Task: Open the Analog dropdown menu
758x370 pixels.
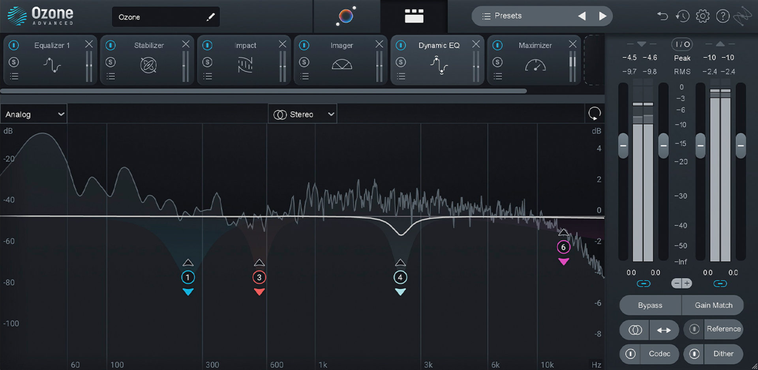Action: (34, 114)
